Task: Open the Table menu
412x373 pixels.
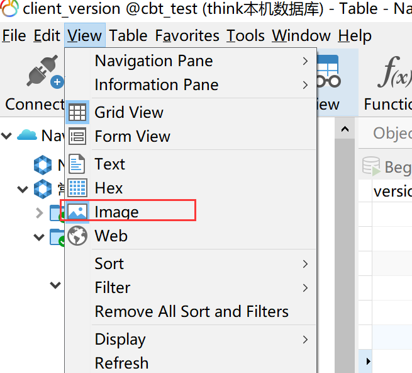Action: 128,36
